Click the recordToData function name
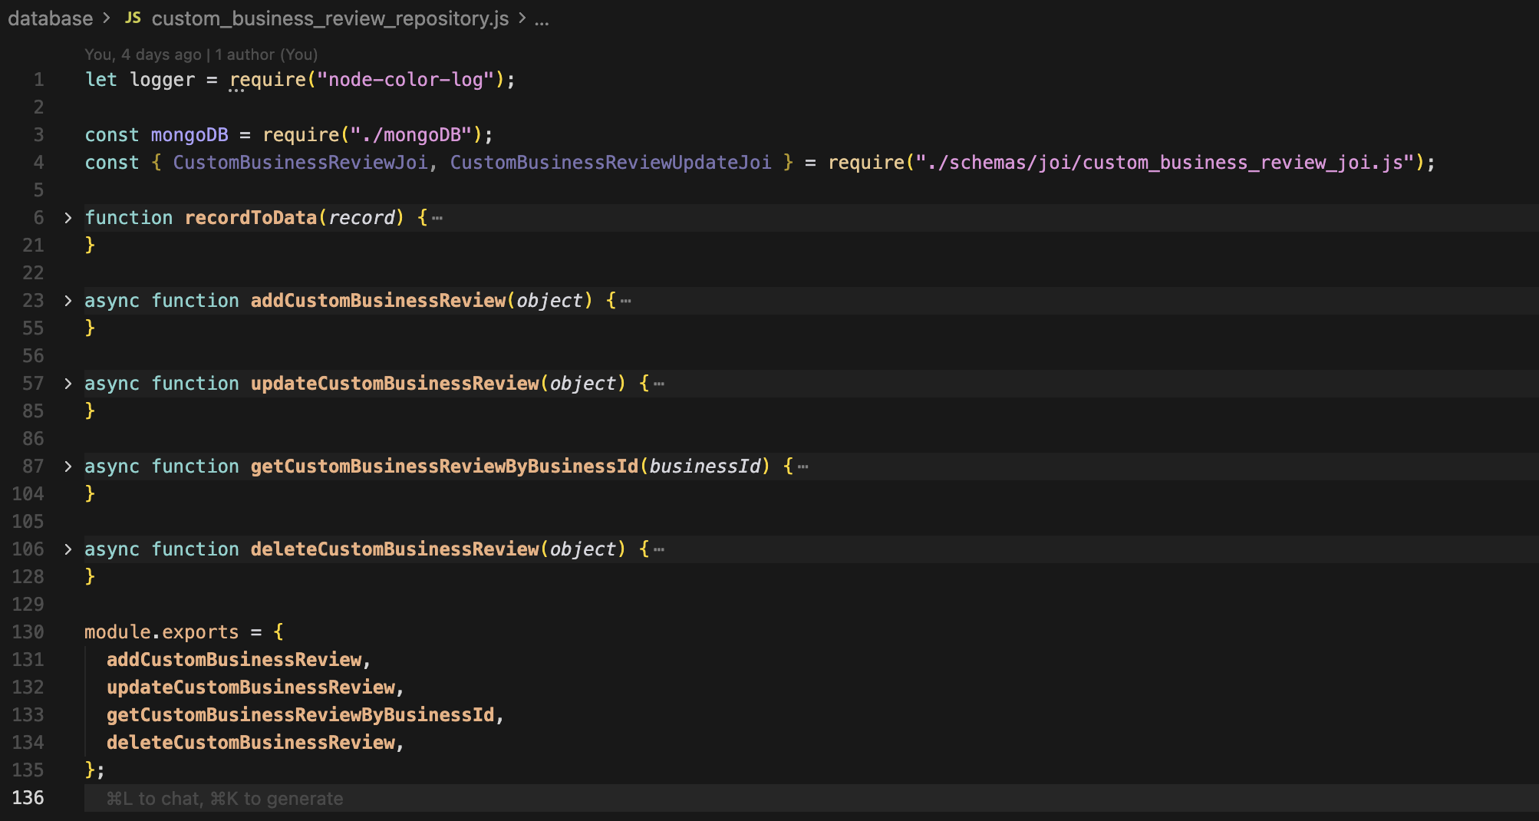 tap(251, 218)
